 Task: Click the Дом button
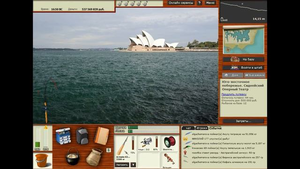pyautogui.click(x=232, y=75)
